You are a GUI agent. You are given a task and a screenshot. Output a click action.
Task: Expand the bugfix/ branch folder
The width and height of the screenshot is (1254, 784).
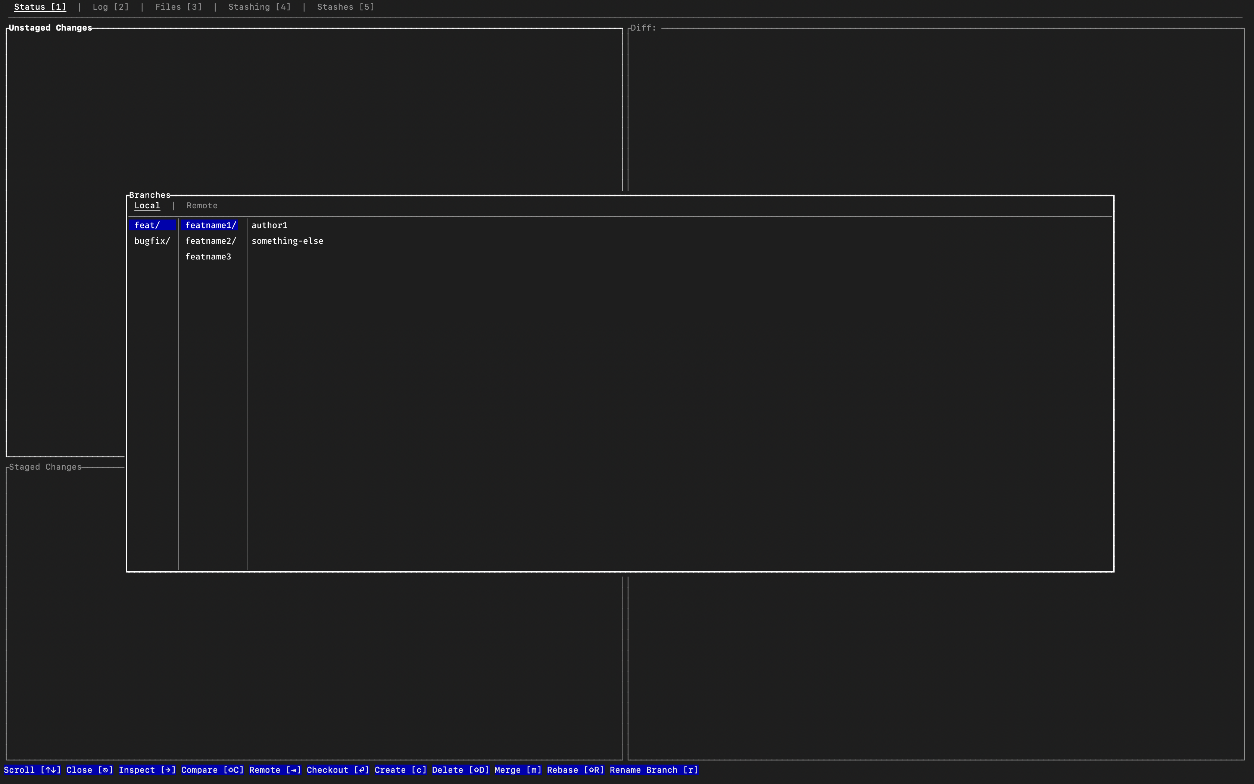tap(152, 240)
